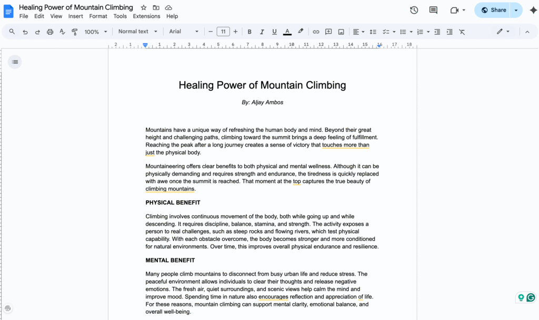Screen dimensions: 539x320
Task: Open the File menu
Action: coord(24,16)
